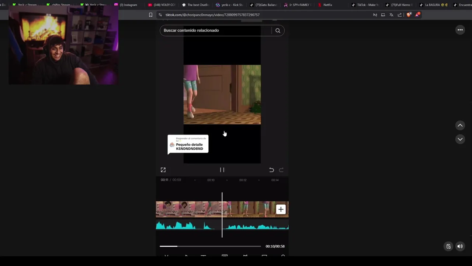Screen dimensions: 472x266
Task: Click the redo arrow in the editor
Action: click(281, 170)
